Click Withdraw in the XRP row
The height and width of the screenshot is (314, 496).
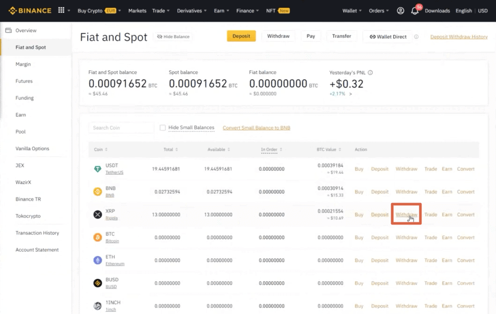point(406,215)
